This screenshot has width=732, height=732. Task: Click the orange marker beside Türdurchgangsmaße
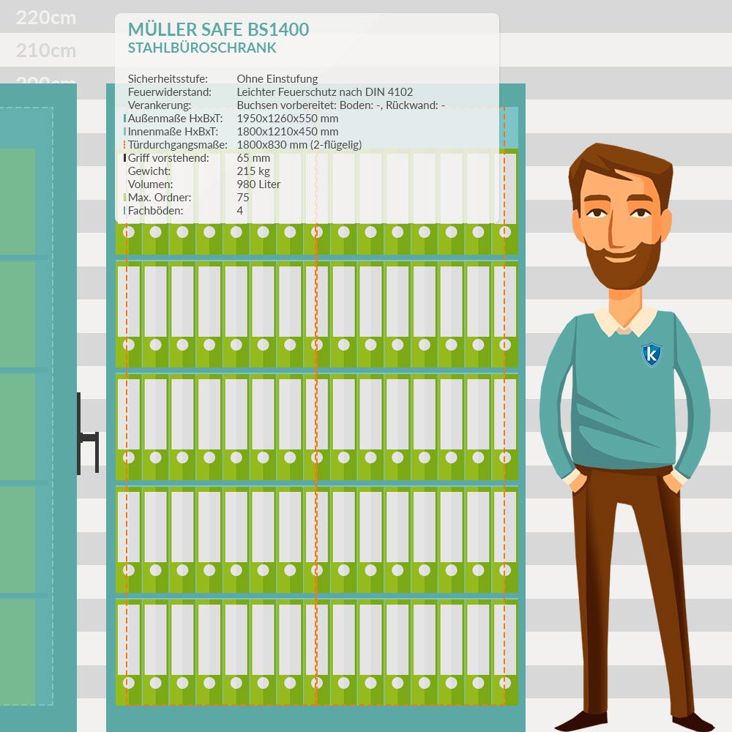click(125, 145)
